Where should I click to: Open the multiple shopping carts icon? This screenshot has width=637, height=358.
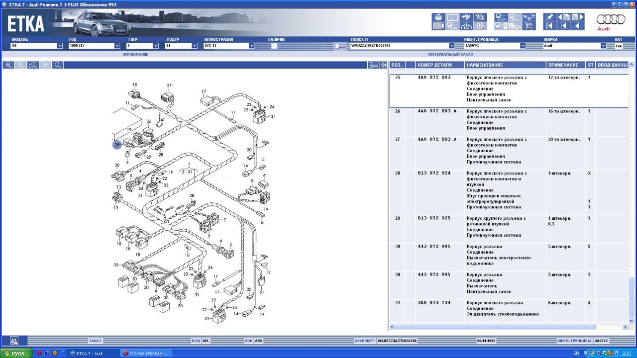(529, 17)
